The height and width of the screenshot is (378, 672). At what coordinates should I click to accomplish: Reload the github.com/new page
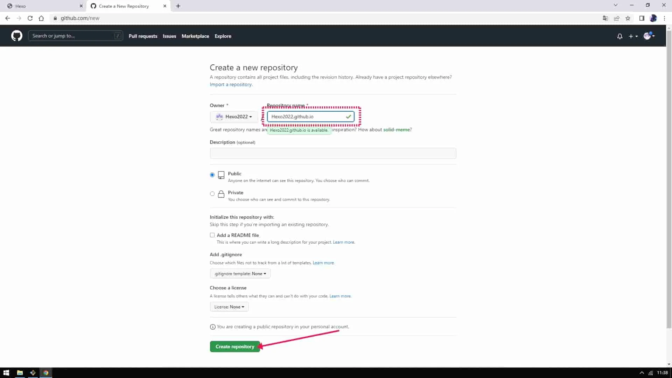point(30,18)
